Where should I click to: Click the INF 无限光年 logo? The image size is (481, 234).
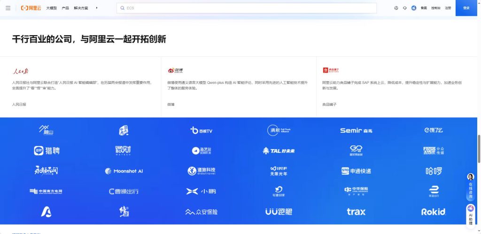279,171
